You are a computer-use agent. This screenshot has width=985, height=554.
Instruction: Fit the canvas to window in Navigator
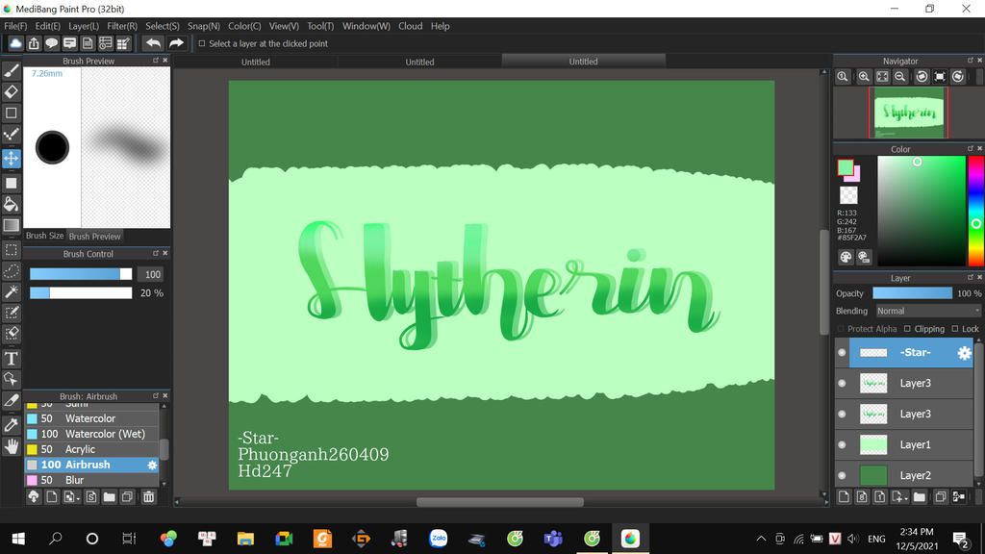[883, 77]
